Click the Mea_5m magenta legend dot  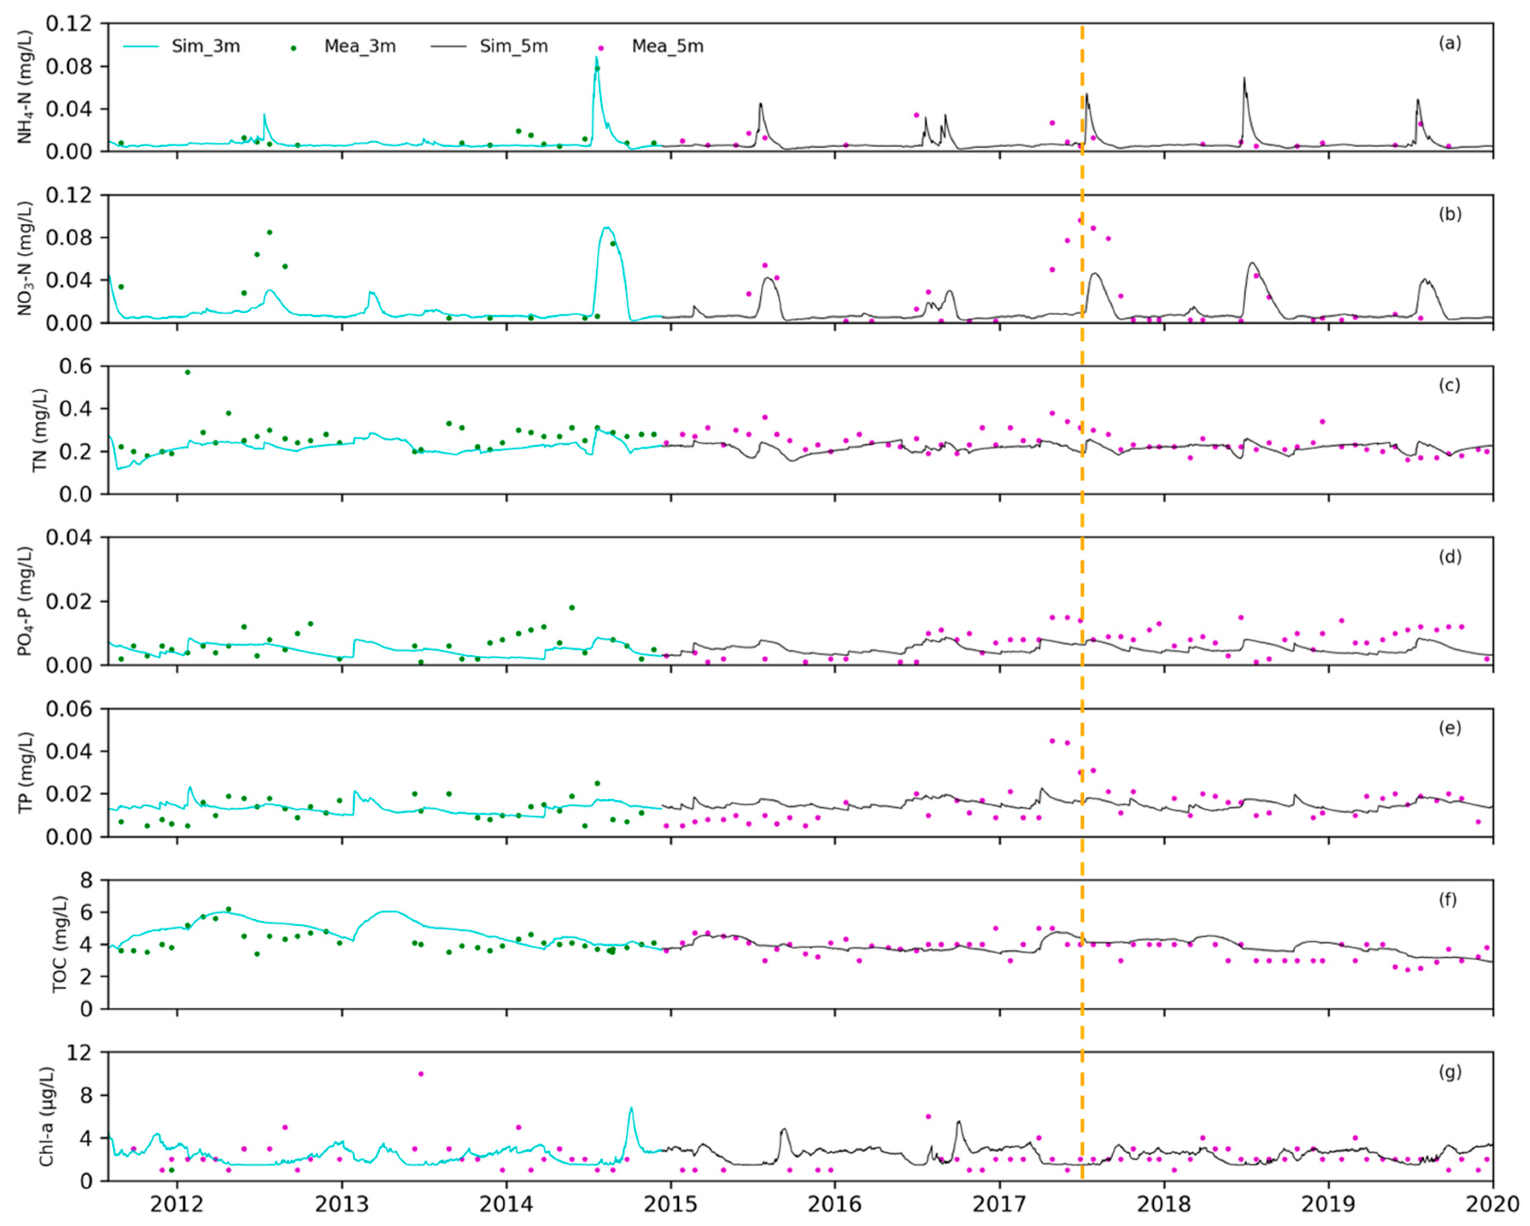pyautogui.click(x=601, y=48)
